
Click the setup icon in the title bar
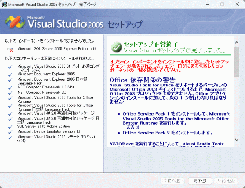pyautogui.click(x=4, y=5)
